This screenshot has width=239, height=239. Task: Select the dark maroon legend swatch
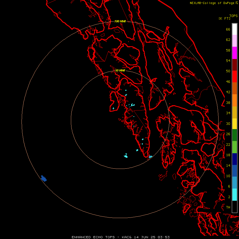click(234, 65)
